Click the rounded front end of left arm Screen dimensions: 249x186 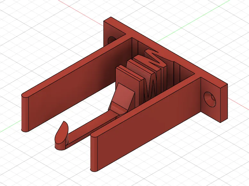click(25, 113)
